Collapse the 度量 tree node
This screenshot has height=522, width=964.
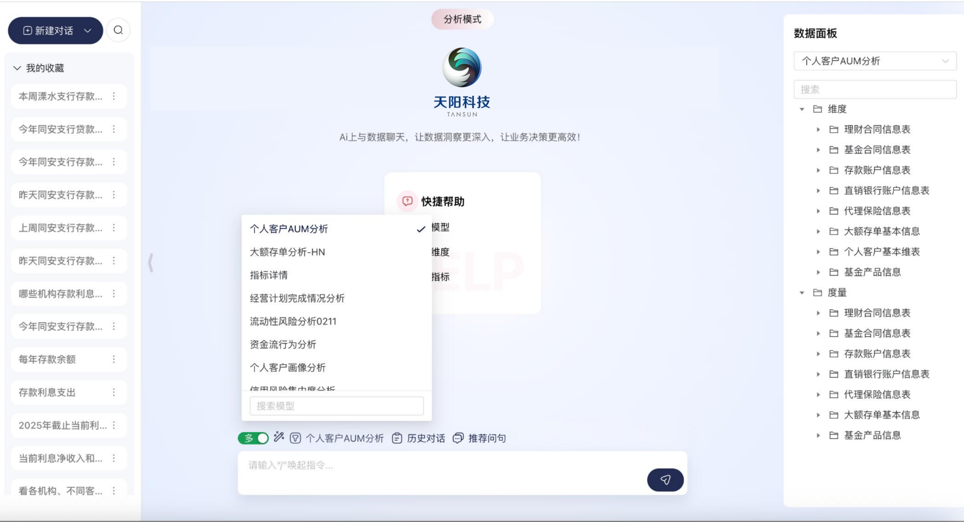[802, 293]
